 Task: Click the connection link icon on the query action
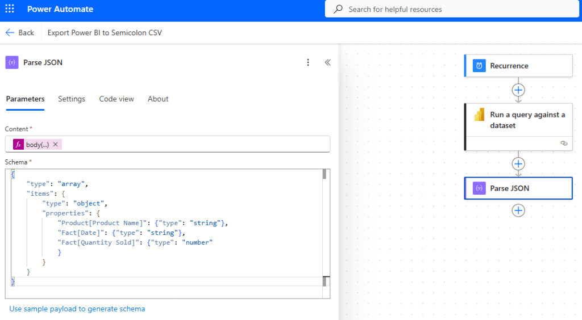coord(564,144)
